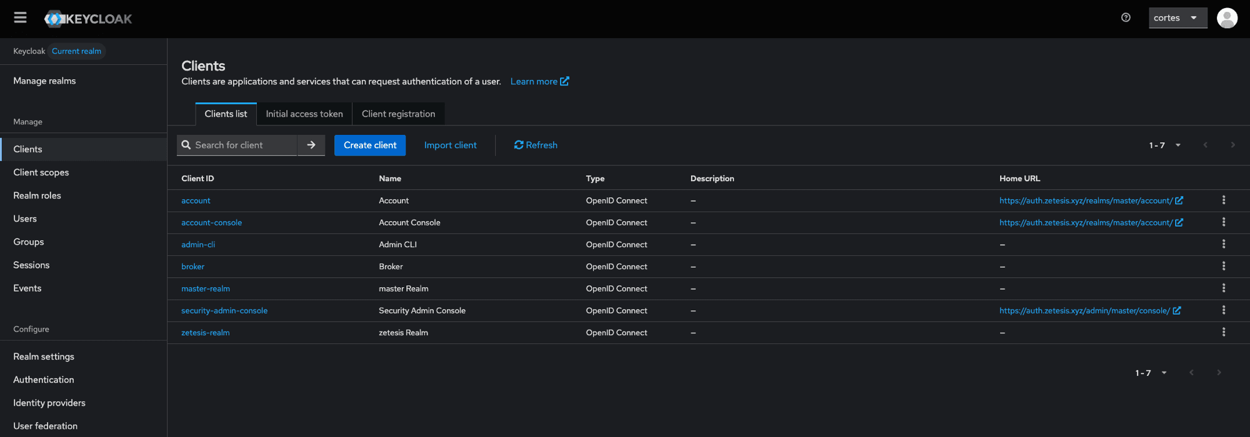The image size is (1250, 437).
Task: Open the Learn more link
Action: pyautogui.click(x=539, y=81)
